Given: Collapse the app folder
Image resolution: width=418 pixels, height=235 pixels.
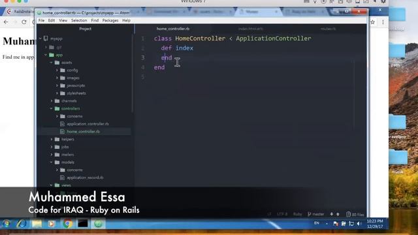Looking at the screenshot, I should click(46, 55).
